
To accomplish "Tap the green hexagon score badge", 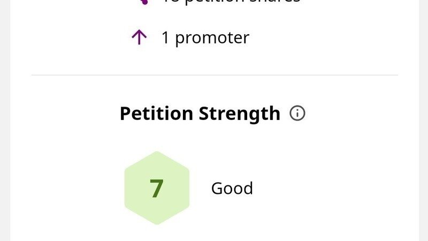I will point(156,188).
